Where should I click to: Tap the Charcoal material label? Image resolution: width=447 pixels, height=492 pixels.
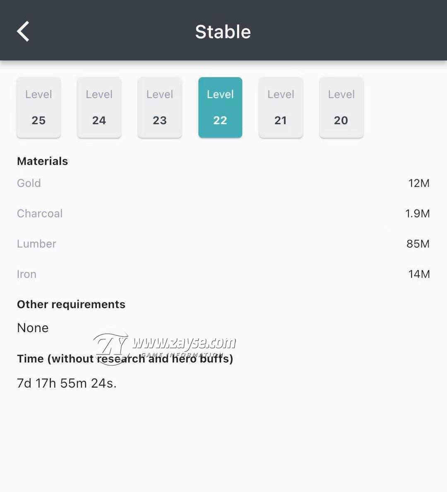pos(40,213)
